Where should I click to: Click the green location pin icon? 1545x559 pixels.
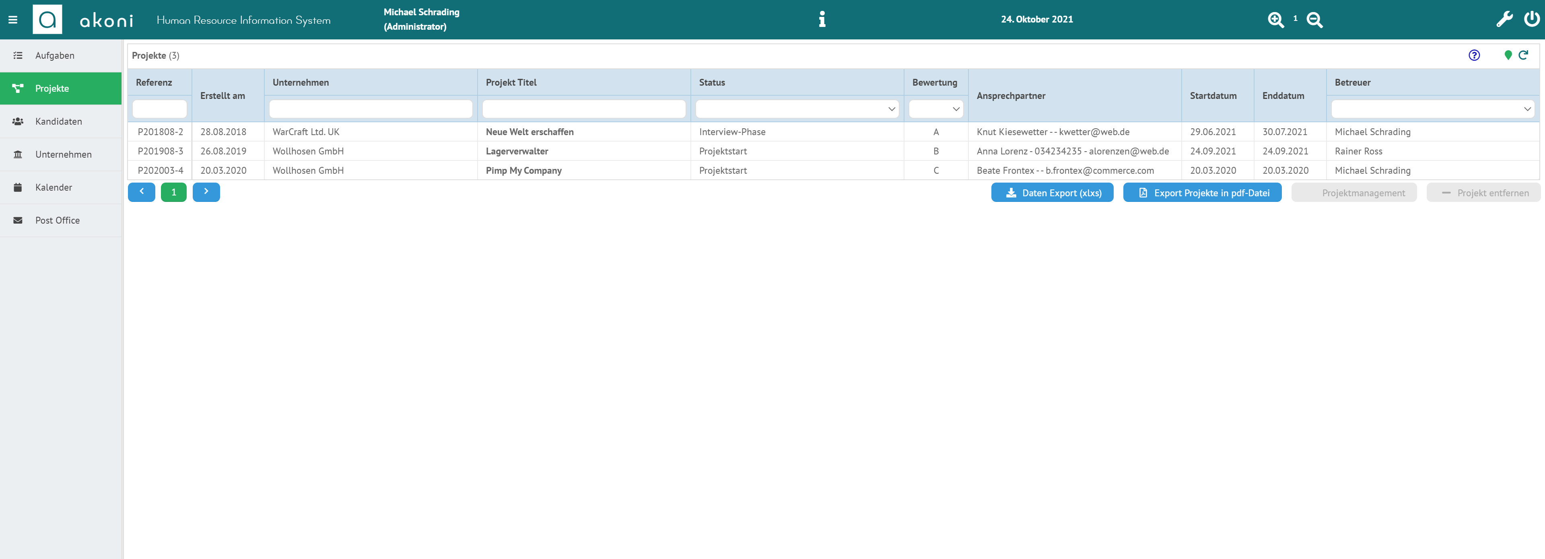click(1508, 55)
